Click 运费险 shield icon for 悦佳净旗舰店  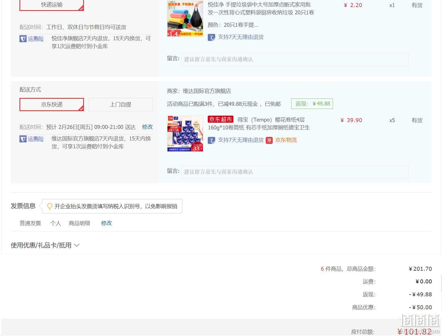[23, 39]
